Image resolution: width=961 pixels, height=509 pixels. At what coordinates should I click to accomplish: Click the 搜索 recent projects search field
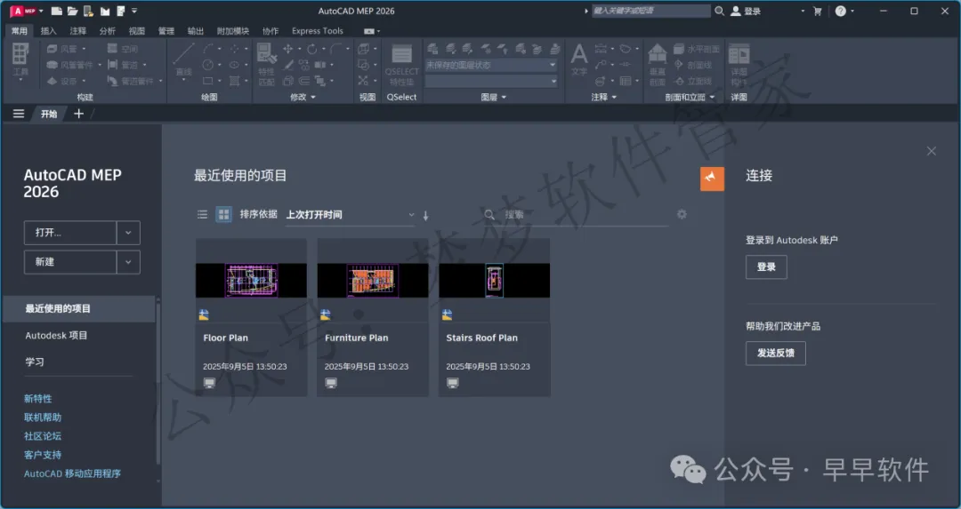click(576, 215)
